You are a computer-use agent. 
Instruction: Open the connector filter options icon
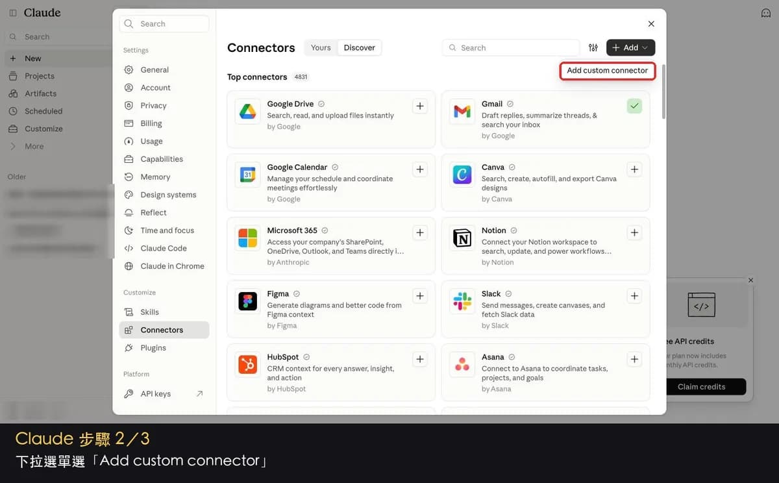(593, 47)
